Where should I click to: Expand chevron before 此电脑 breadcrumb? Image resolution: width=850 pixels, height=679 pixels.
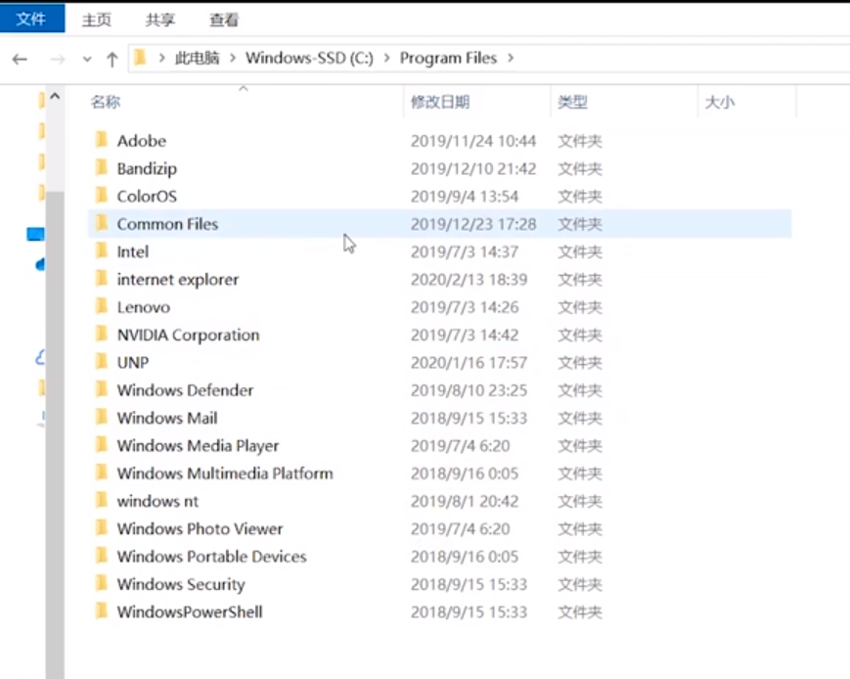coord(161,58)
